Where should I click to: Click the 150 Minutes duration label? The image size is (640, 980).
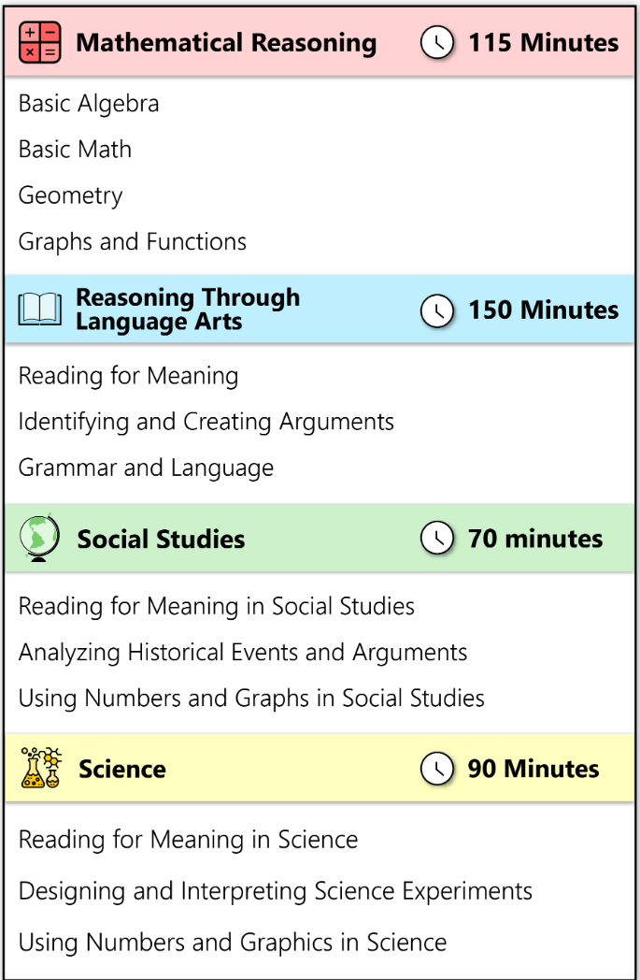543,310
